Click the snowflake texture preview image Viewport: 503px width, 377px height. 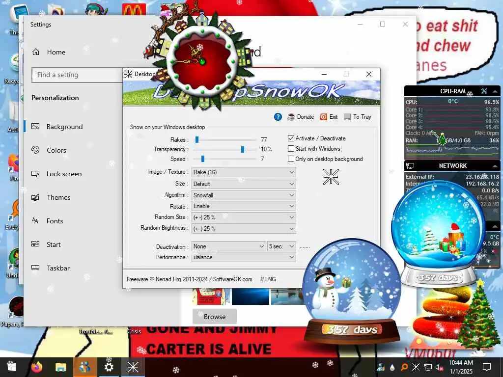pos(331,177)
